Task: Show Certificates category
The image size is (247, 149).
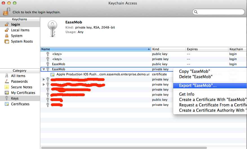Action: click(x=20, y=104)
